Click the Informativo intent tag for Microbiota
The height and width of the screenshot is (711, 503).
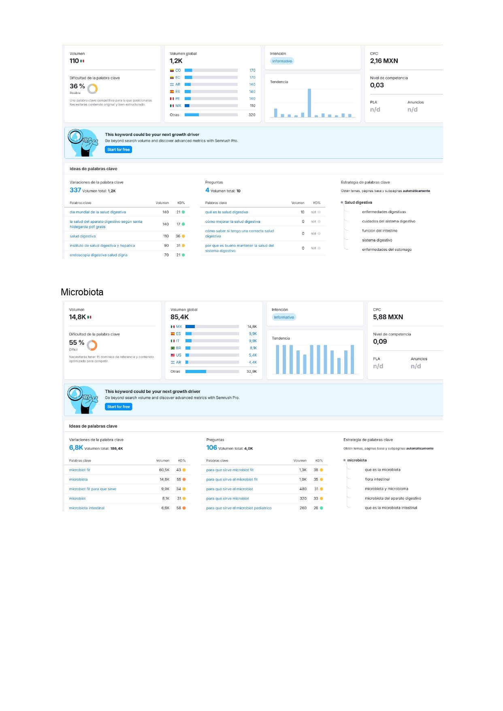pos(284,317)
